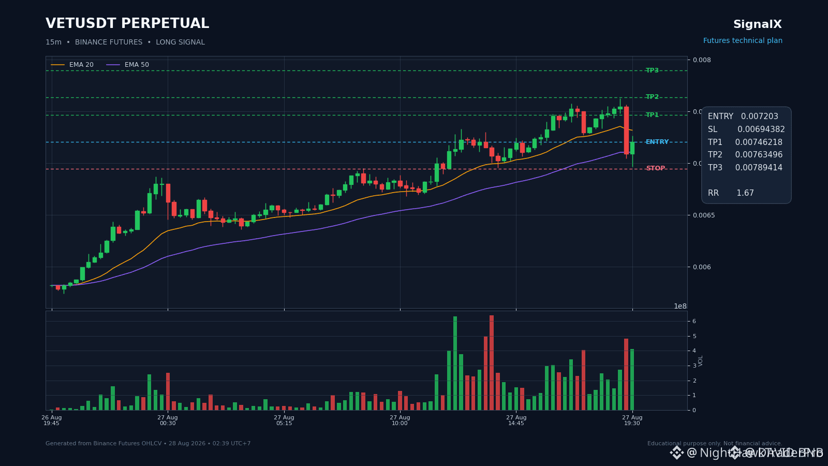Click the 1e8 volume scale label
Image resolution: width=828 pixels, height=466 pixels.
[x=680, y=306]
